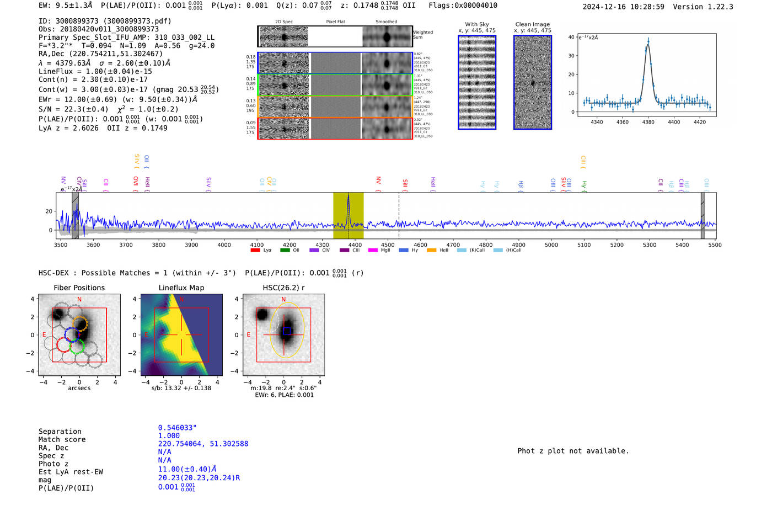Click the s/b: 13.32 +/- 0.138 caption
This screenshot has width=772, height=526.
181,388
